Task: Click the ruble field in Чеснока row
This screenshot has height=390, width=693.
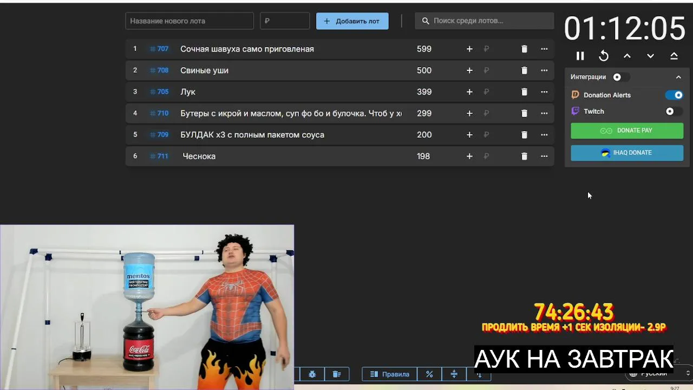Action: (x=486, y=156)
